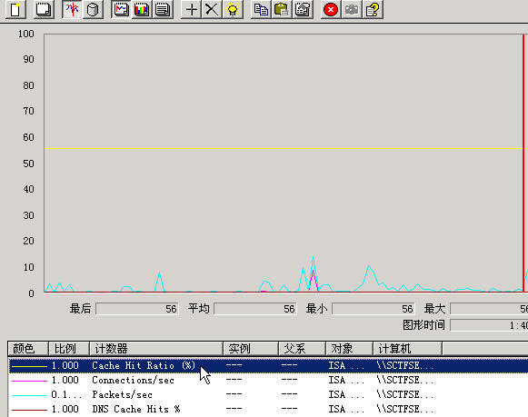Switch to the histogram view icon
528x417 pixels.
(x=142, y=9)
